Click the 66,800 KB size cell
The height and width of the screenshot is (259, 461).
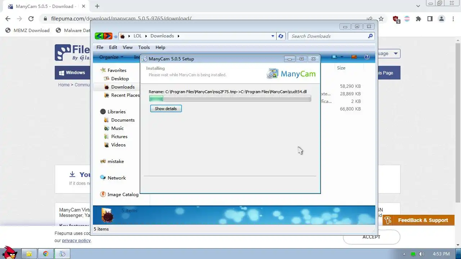pyautogui.click(x=350, y=109)
